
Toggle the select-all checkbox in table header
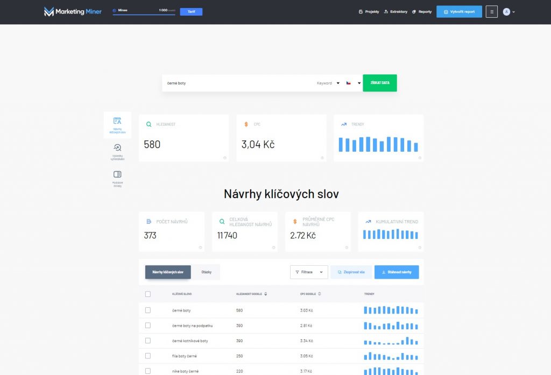point(148,294)
